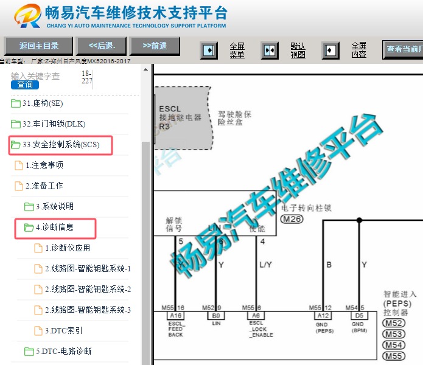Go forward with the >>前进 button
The image size is (423, 365).
[155, 46]
